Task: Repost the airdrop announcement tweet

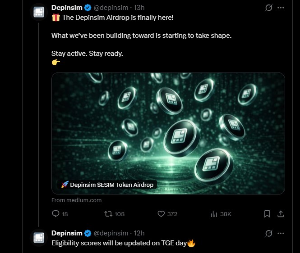Action: [109, 214]
